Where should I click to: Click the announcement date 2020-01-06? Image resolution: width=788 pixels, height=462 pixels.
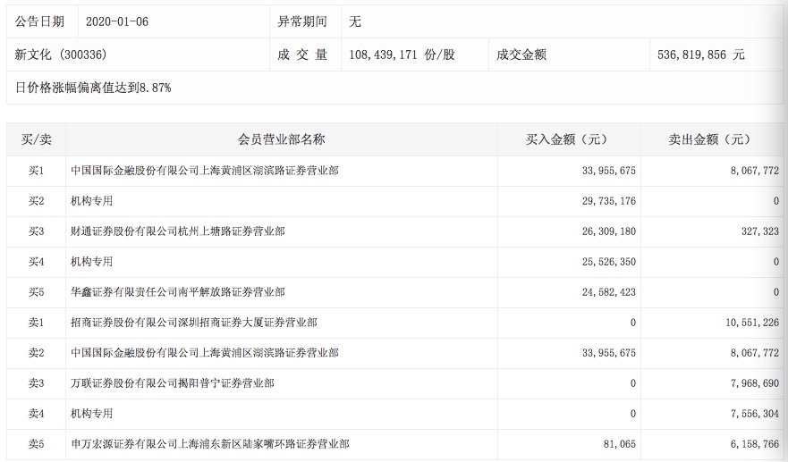click(117, 21)
